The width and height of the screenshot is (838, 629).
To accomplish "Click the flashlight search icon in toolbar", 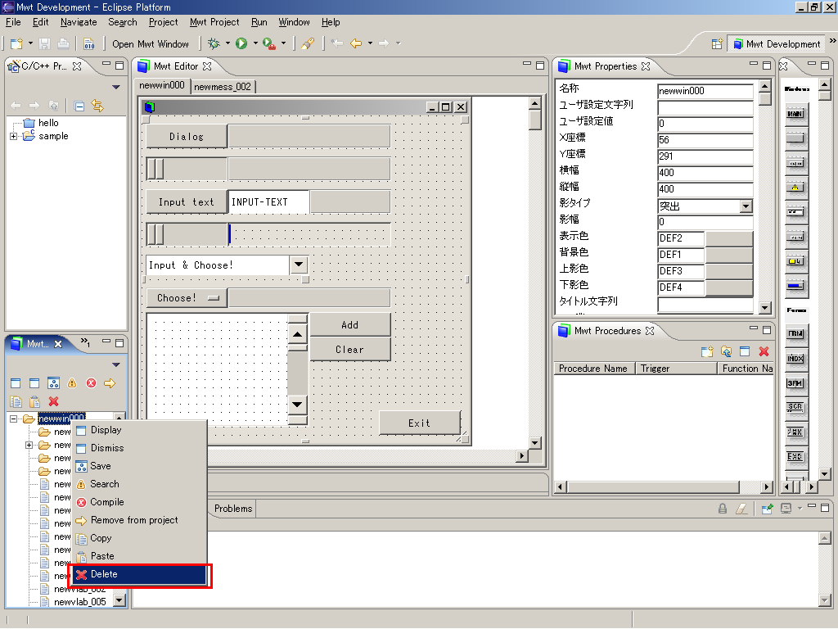I will coord(308,43).
